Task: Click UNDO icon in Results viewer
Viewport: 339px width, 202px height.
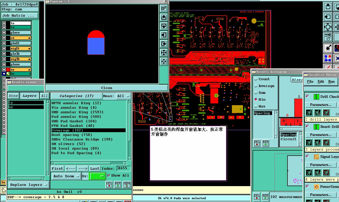Action: point(127,185)
